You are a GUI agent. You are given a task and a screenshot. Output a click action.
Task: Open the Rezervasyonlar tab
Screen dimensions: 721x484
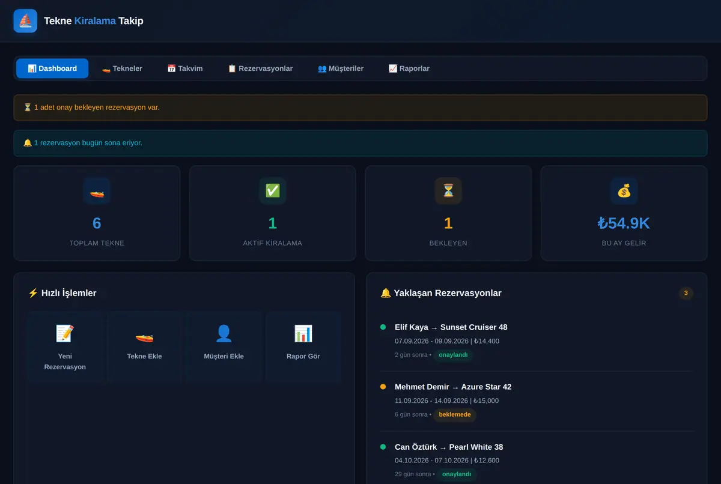(x=260, y=68)
